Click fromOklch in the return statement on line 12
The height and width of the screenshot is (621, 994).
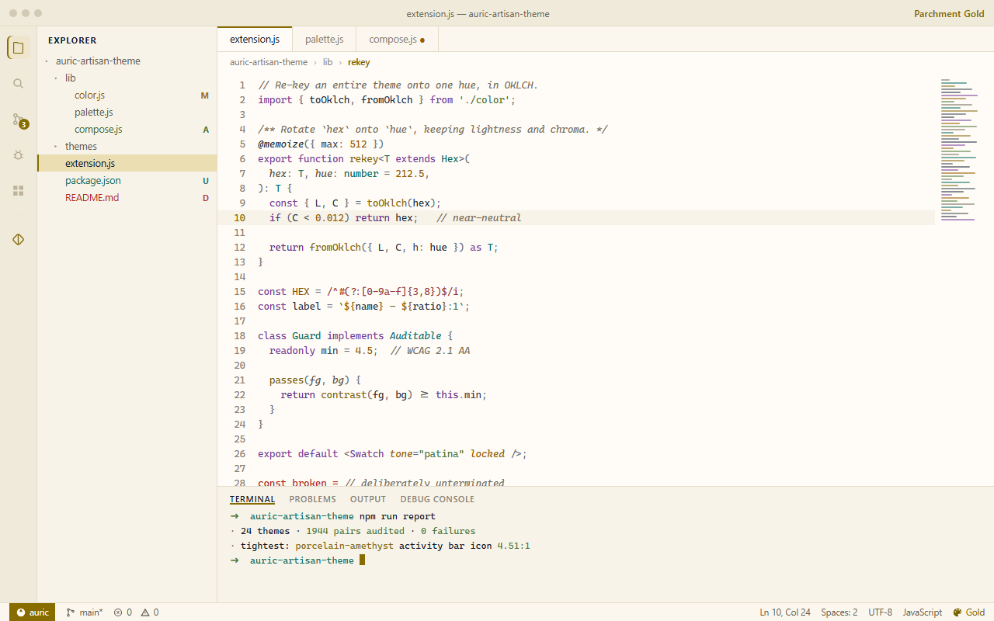(335, 248)
